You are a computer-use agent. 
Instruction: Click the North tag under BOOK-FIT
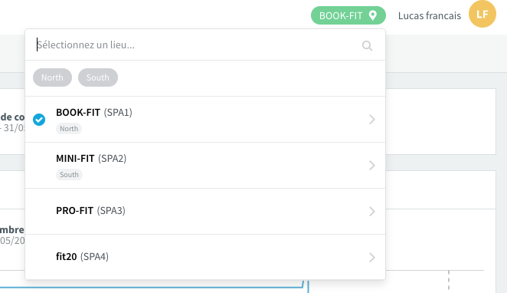click(x=69, y=129)
